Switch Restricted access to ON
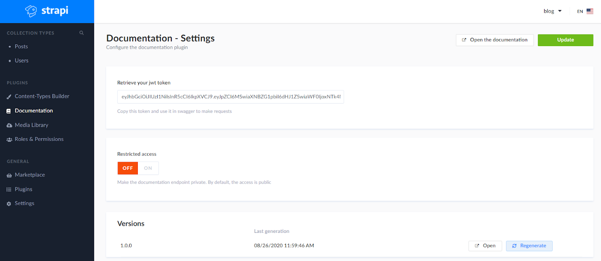Viewport: 601px width, 261px height. pos(148,168)
